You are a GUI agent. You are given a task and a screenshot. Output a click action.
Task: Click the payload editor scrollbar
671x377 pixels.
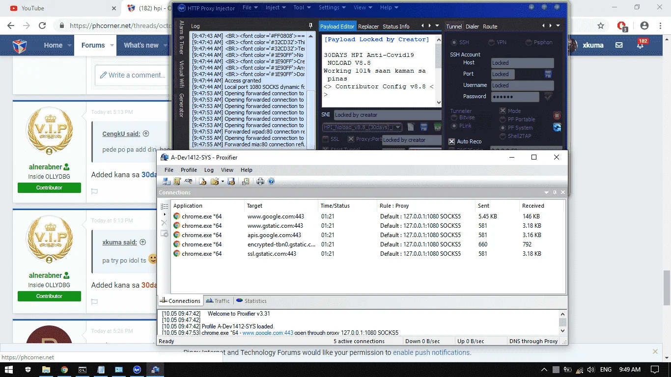[439, 70]
